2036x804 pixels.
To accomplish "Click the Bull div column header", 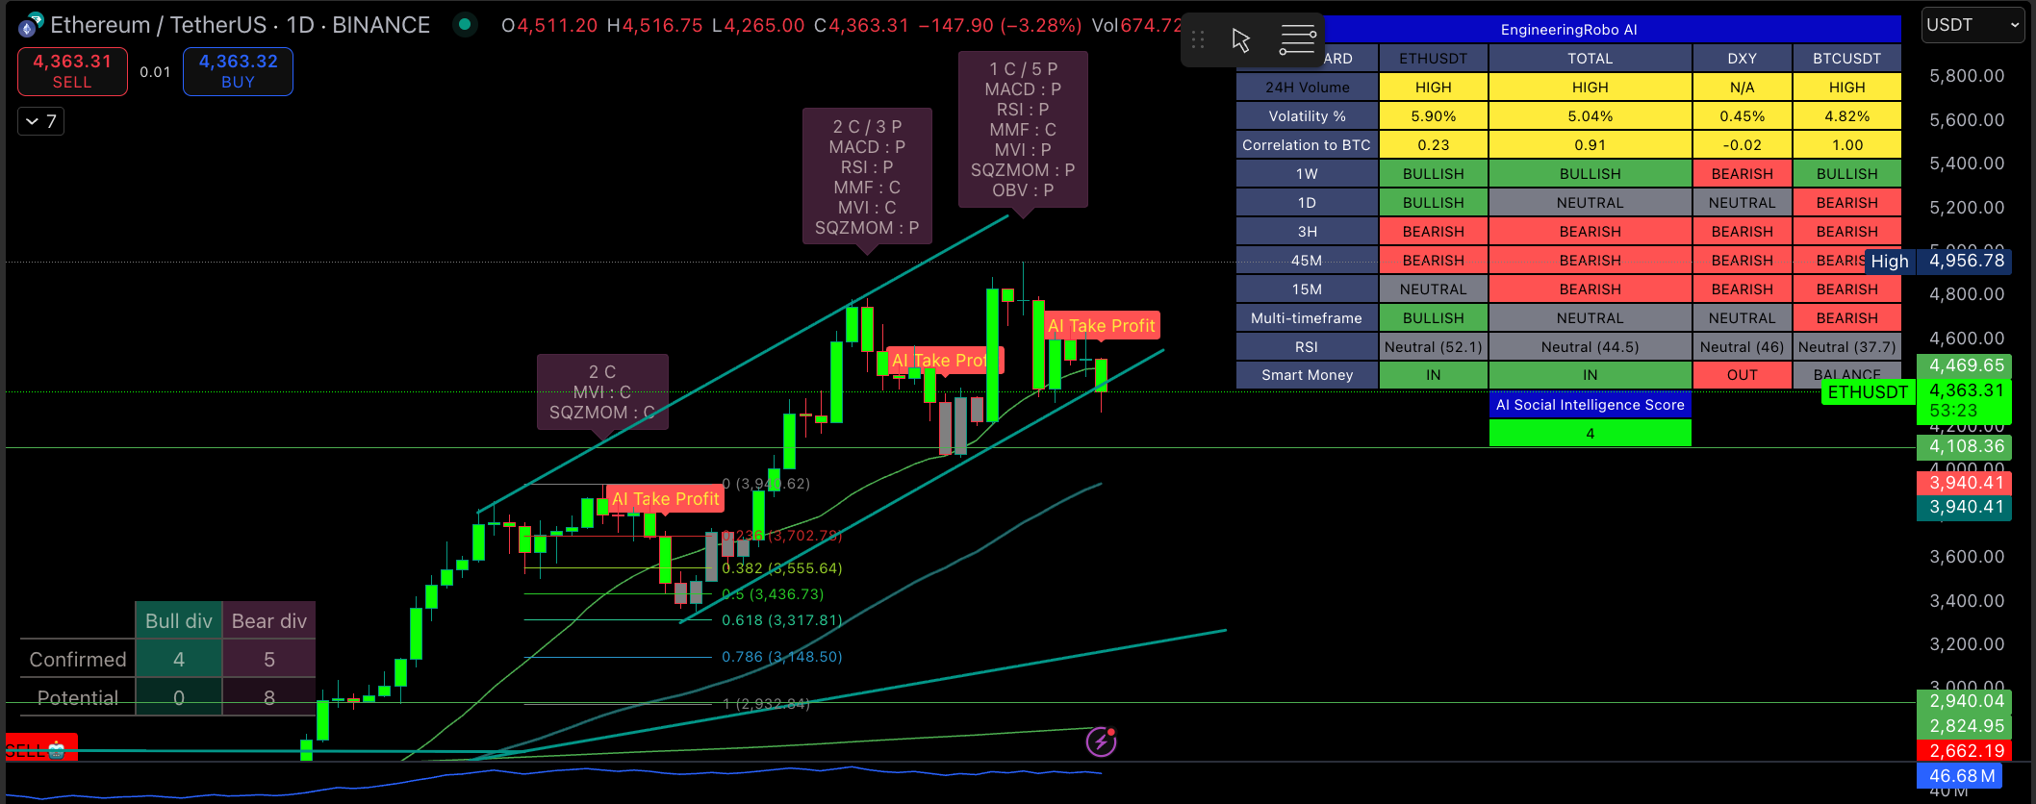I will [179, 621].
